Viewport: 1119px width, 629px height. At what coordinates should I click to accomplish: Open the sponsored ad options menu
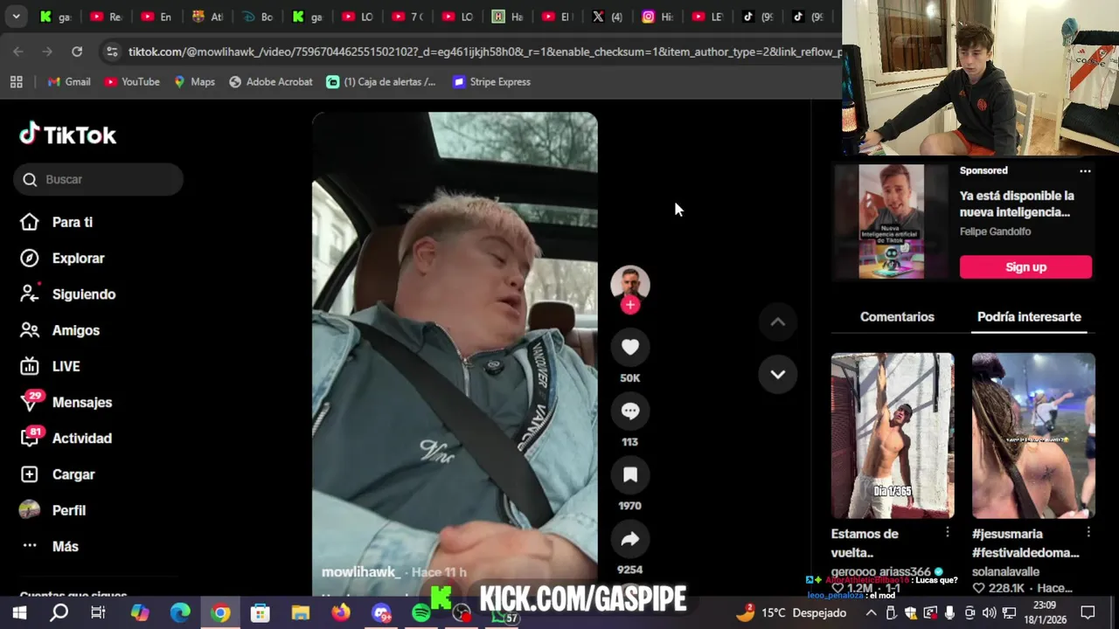[1085, 171]
